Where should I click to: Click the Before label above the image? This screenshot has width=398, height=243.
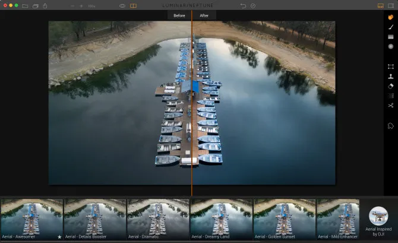coord(178,15)
